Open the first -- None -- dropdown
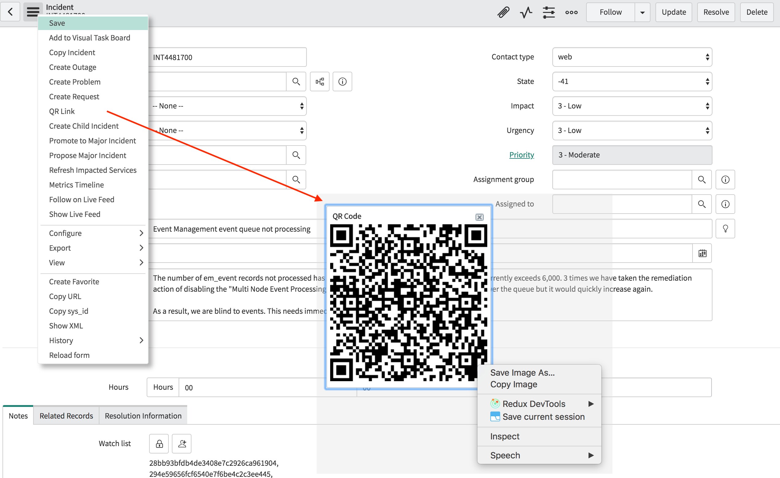The image size is (780, 478). tap(227, 106)
